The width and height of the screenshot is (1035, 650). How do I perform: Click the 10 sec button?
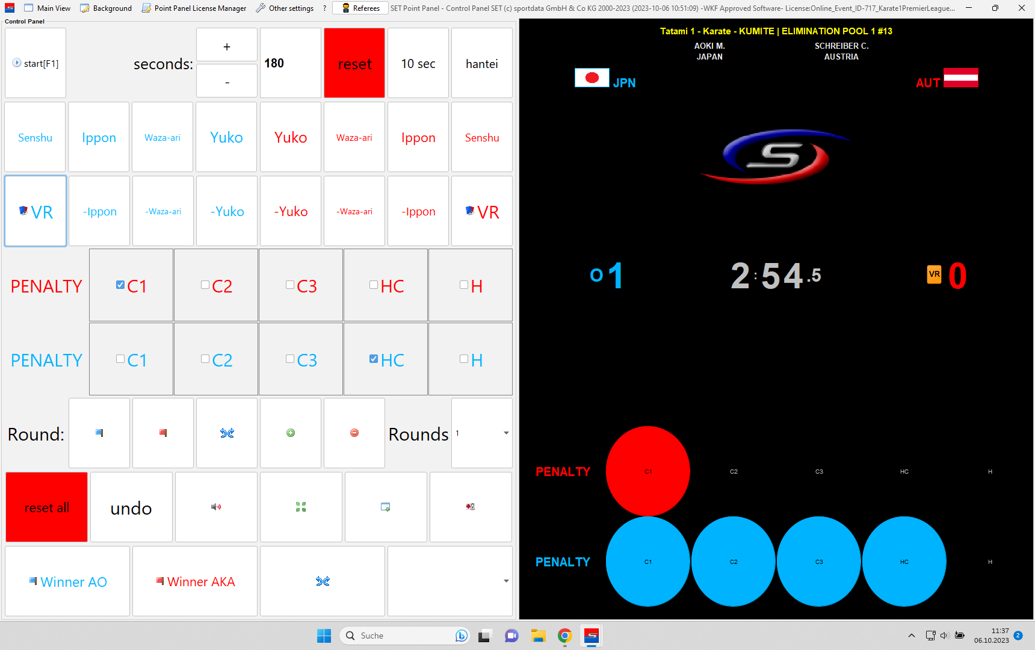pyautogui.click(x=418, y=63)
